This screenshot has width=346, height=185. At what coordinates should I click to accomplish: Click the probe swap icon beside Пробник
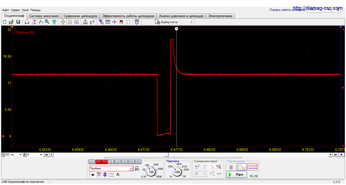137,169
